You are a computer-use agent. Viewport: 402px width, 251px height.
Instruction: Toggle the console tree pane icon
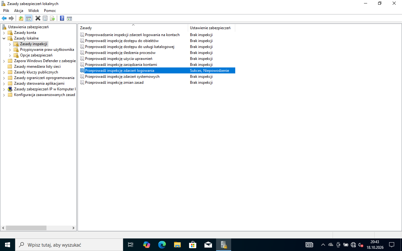[x=29, y=19]
